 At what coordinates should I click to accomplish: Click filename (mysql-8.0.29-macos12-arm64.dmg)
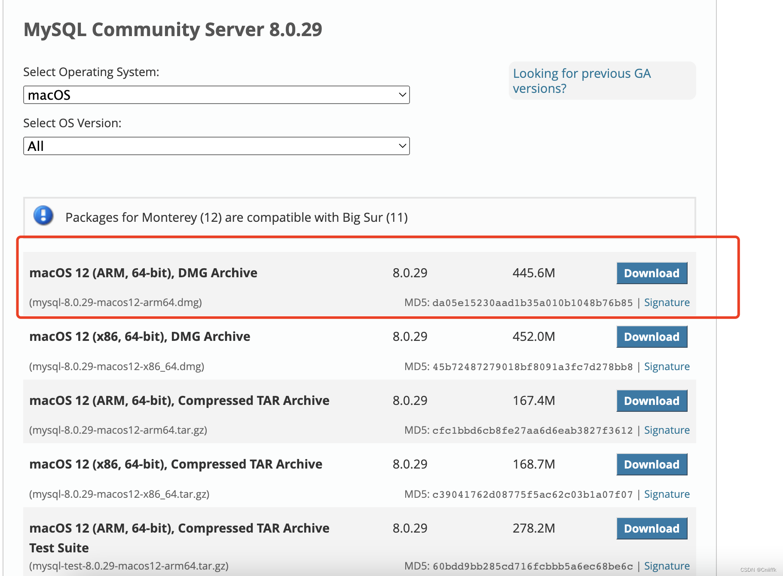coord(116,302)
